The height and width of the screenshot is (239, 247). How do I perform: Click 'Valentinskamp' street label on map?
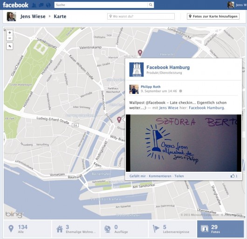point(90,47)
